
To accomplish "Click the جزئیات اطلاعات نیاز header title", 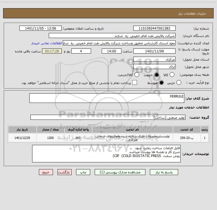I will pos(192,14).
